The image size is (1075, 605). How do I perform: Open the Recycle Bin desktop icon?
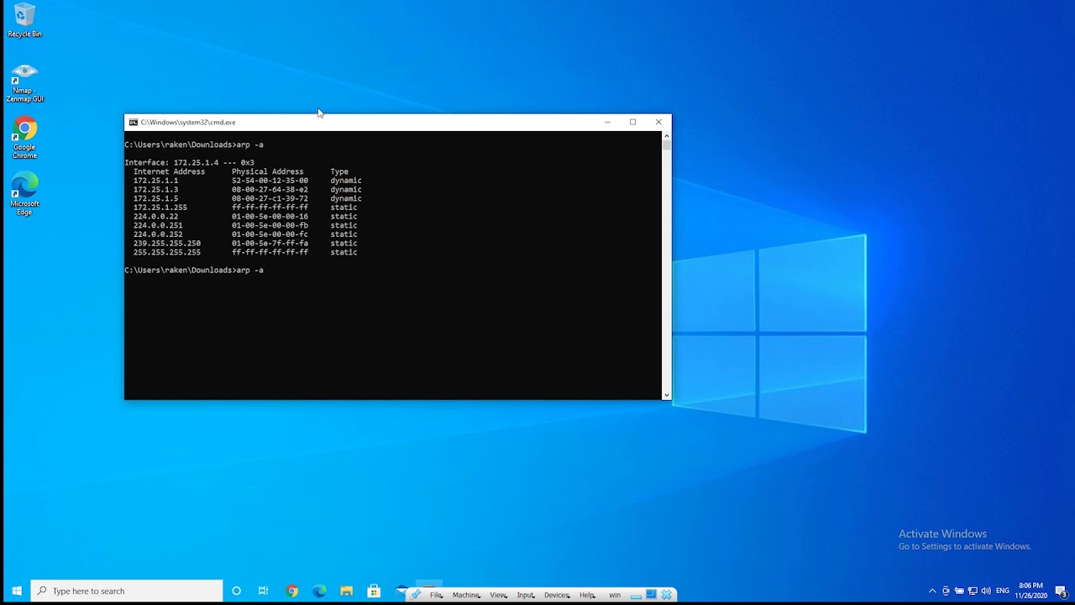click(24, 21)
